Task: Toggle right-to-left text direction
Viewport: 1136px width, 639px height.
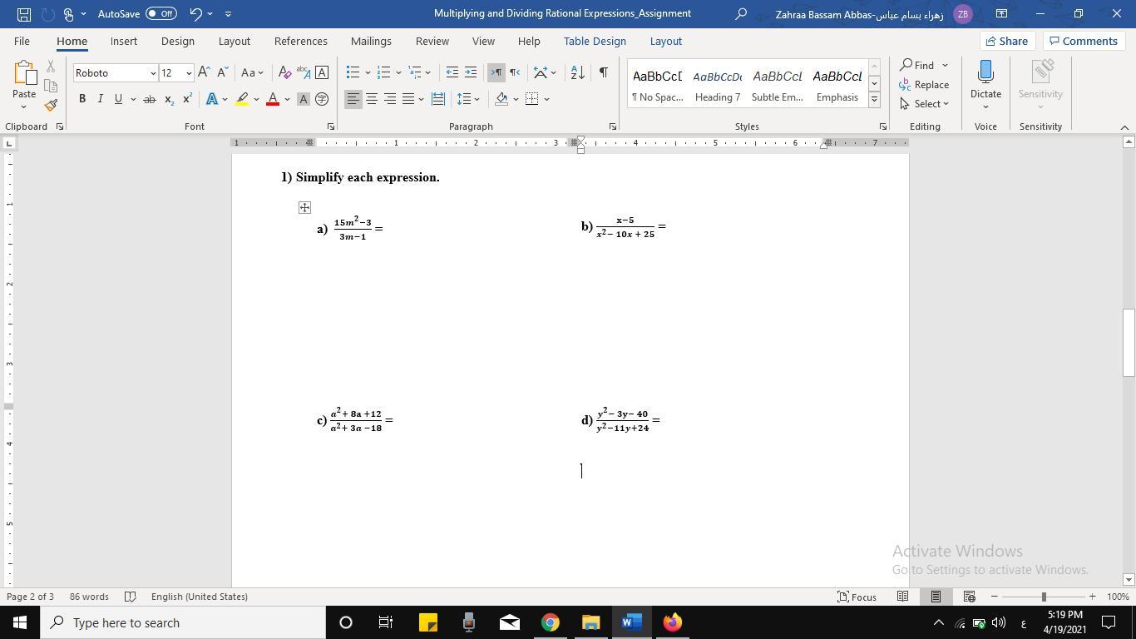Action: click(515, 73)
